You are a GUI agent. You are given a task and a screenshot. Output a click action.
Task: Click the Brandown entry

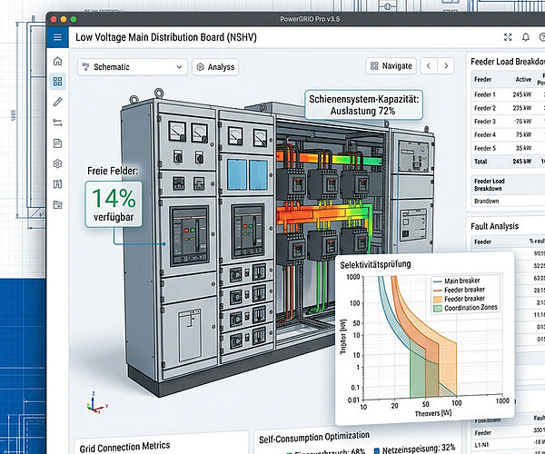(486, 201)
